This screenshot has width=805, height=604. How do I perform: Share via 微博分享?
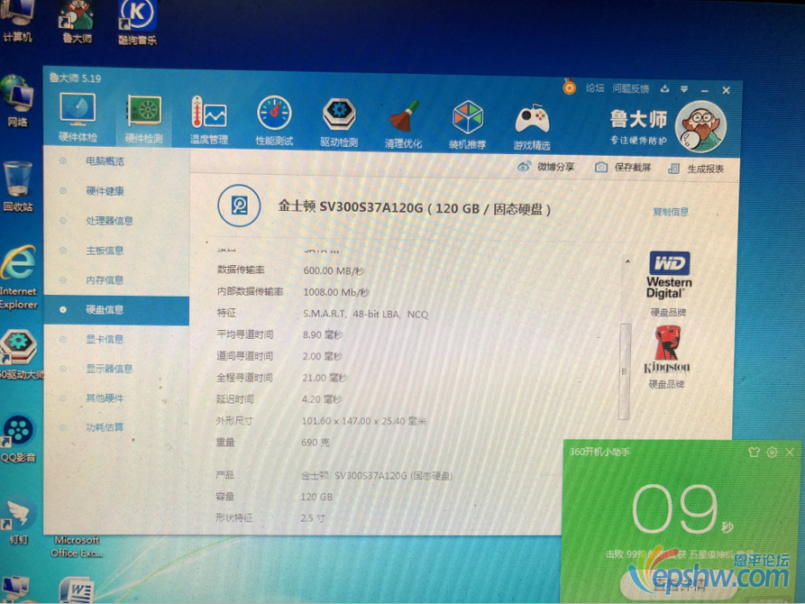point(546,167)
